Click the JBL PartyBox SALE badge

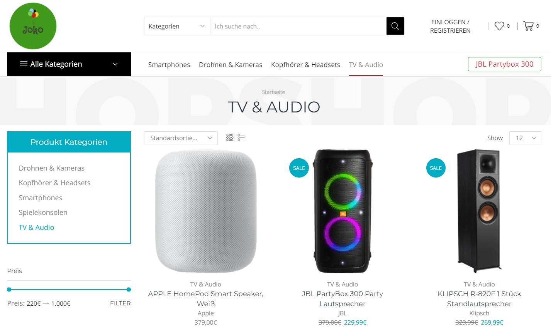[x=299, y=168]
